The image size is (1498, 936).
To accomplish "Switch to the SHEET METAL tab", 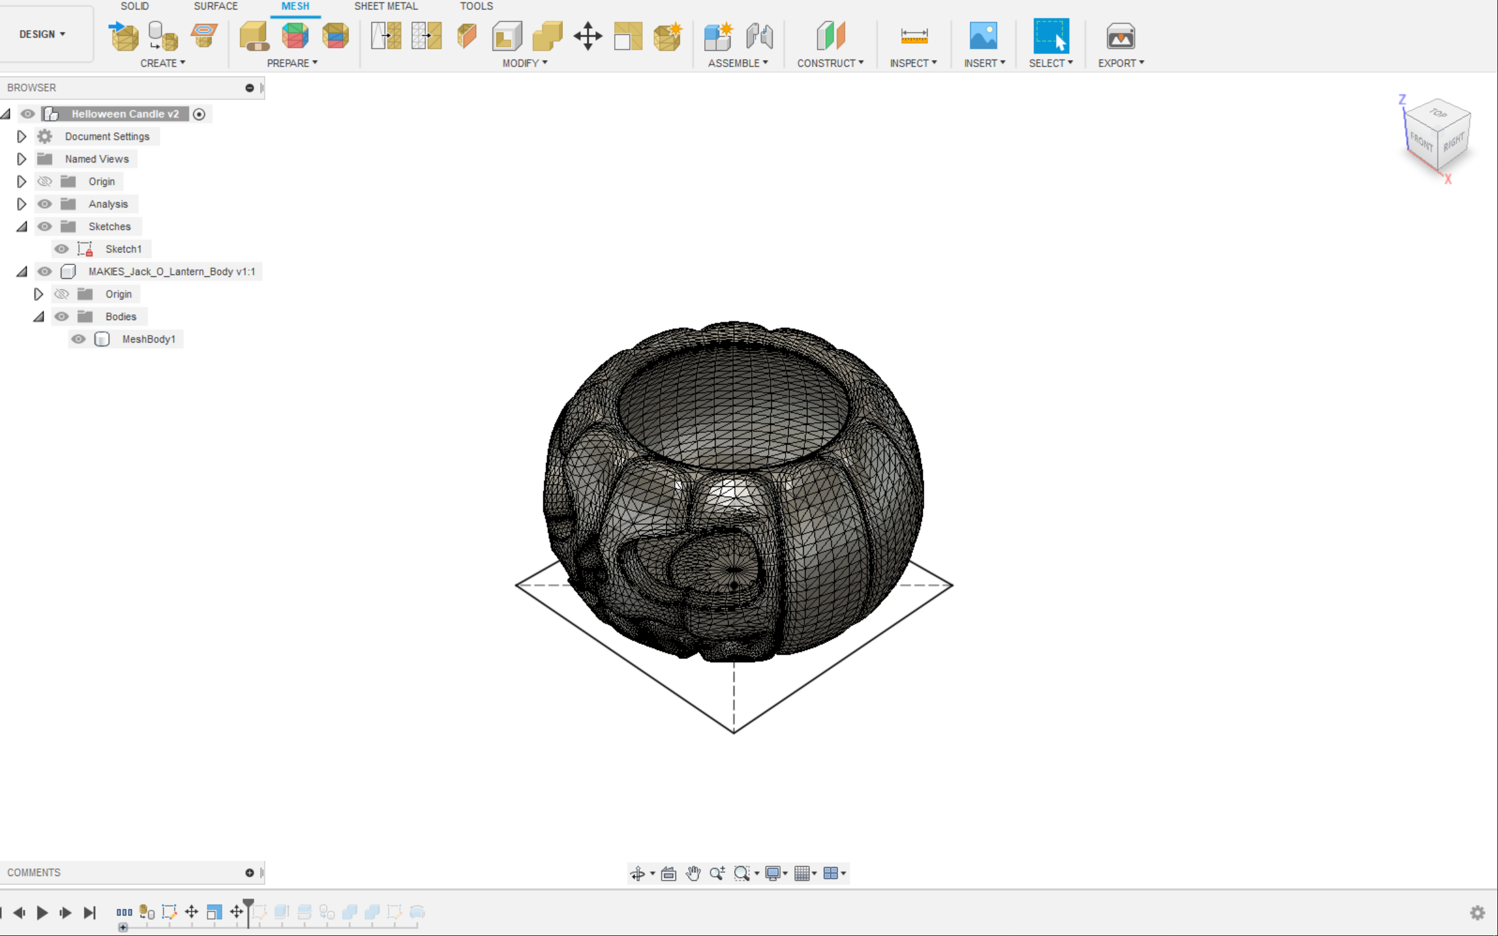I will click(x=386, y=6).
